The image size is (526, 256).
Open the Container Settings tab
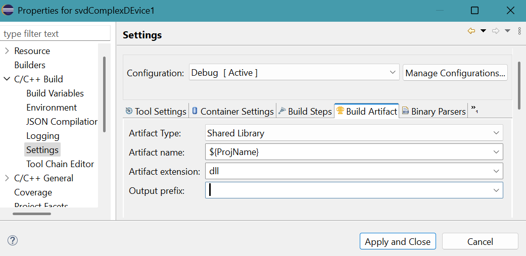[232, 112]
